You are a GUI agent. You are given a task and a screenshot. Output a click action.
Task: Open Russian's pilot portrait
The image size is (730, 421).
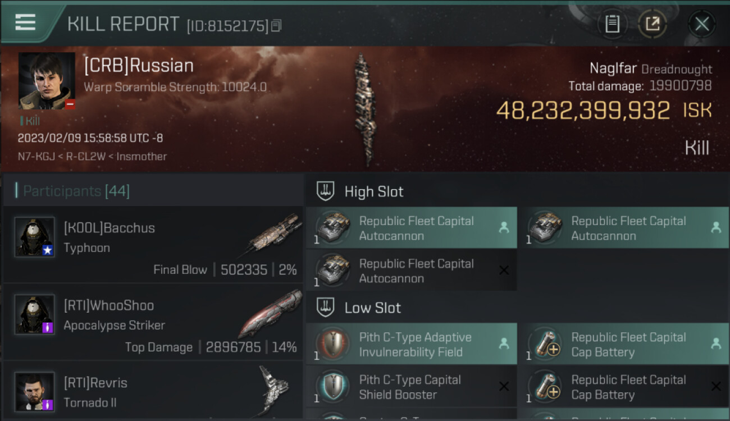pyautogui.click(x=47, y=81)
